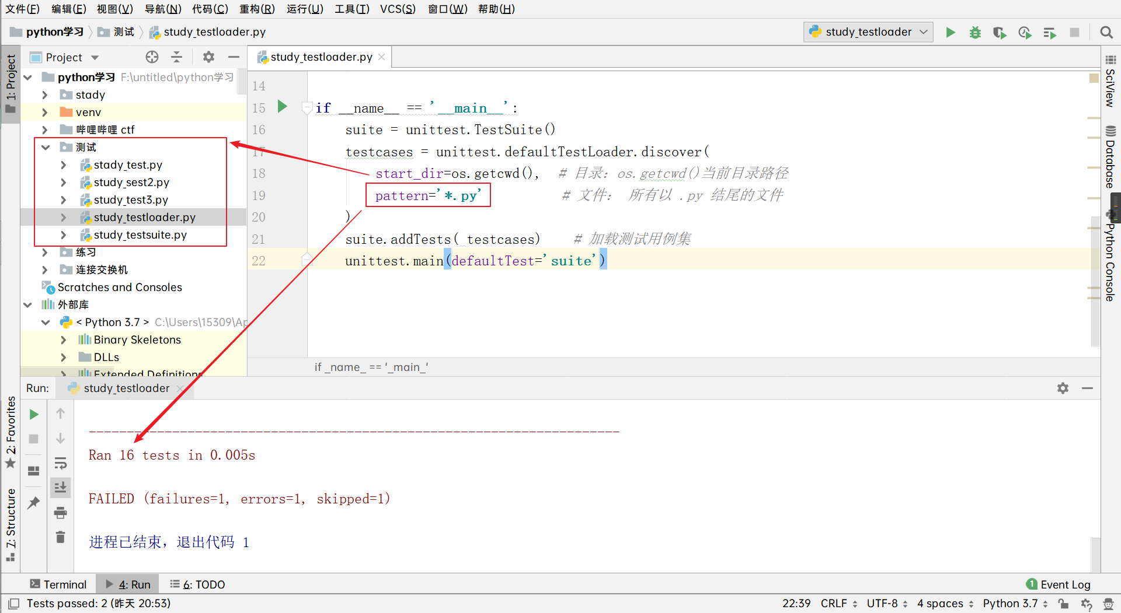This screenshot has width=1121, height=613.
Task: Close the study_testloader.py editor tab
Action: coord(382,57)
